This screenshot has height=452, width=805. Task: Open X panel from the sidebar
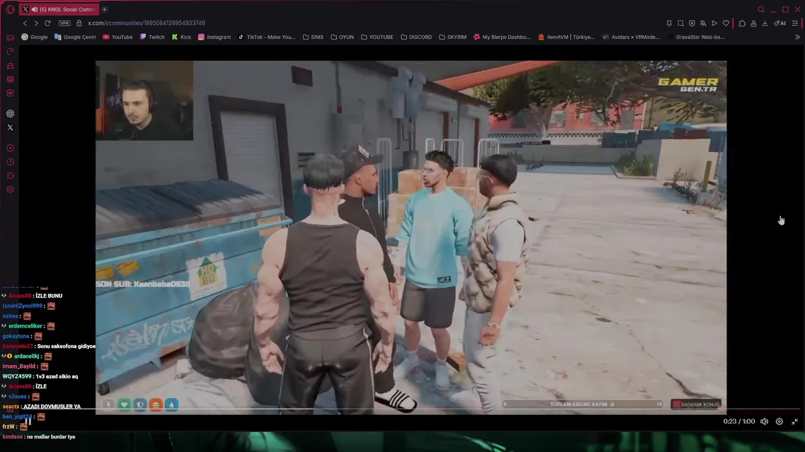click(x=10, y=127)
